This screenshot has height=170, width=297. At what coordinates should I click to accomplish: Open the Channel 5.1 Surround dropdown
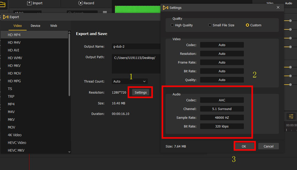(222, 109)
